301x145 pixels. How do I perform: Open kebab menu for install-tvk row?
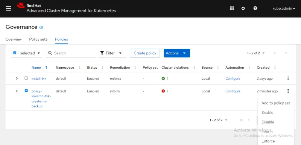click(288, 78)
